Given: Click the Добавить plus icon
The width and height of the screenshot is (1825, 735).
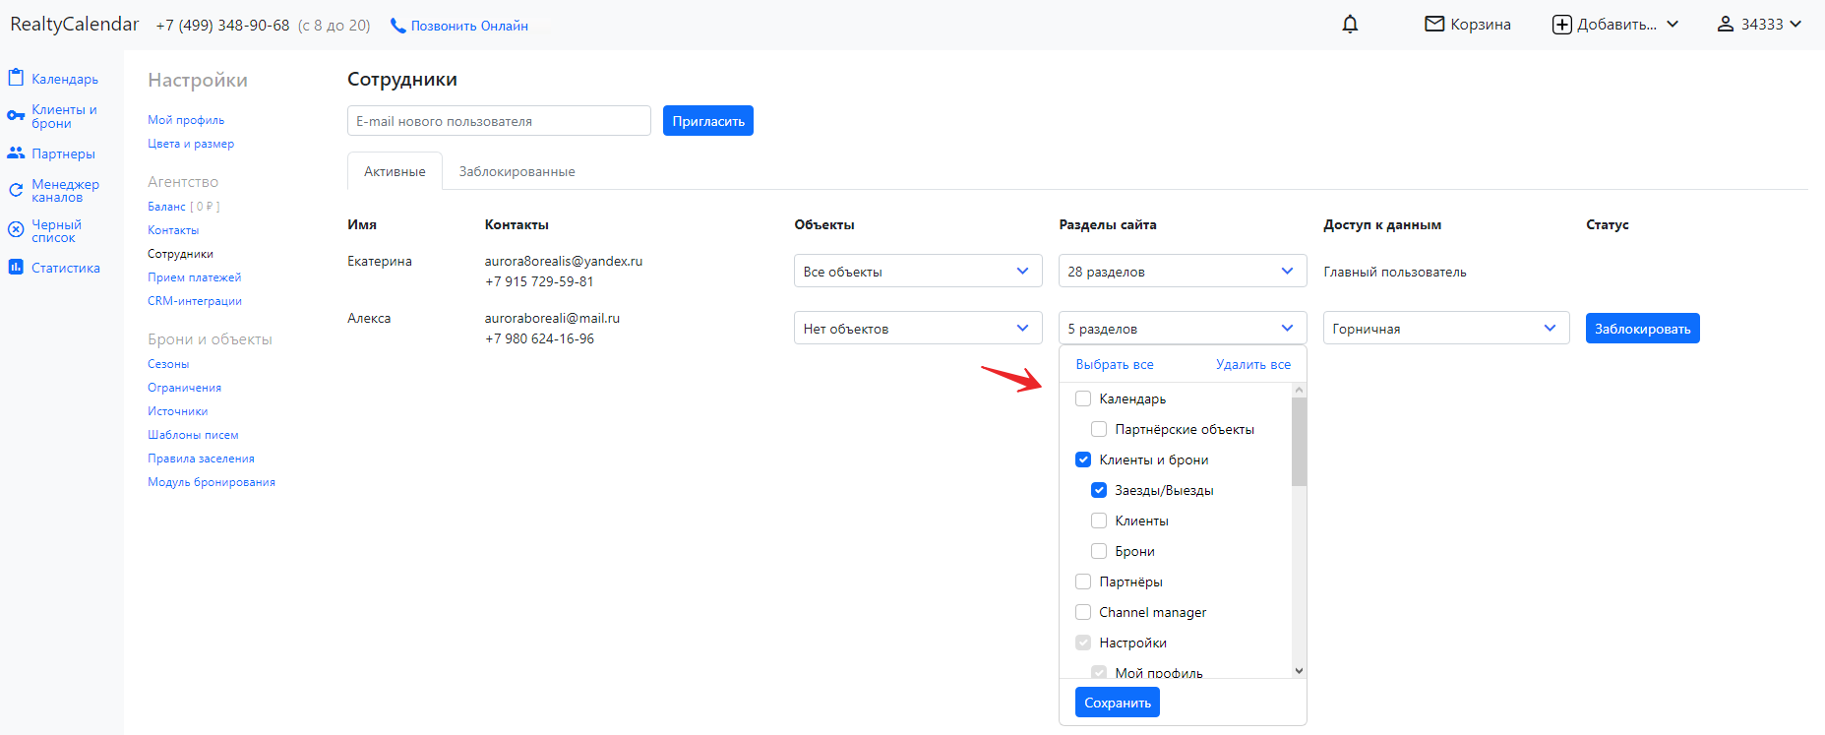Looking at the screenshot, I should coord(1562,25).
